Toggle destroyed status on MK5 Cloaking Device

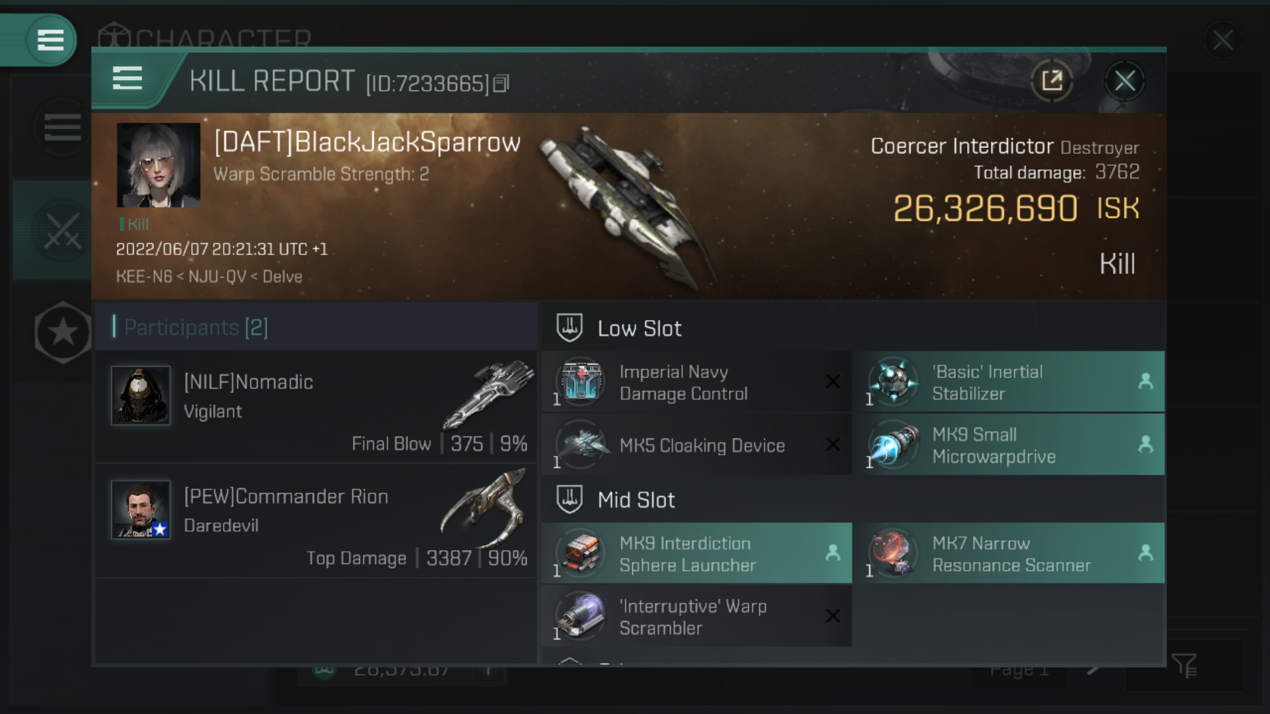(832, 445)
